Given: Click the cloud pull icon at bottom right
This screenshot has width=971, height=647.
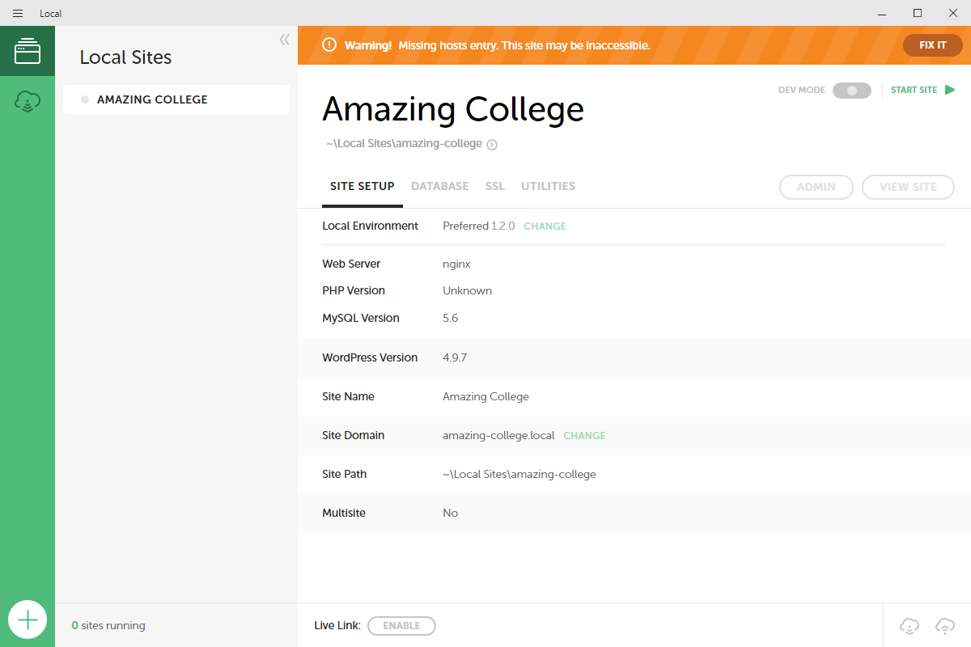Looking at the screenshot, I should pos(910,625).
